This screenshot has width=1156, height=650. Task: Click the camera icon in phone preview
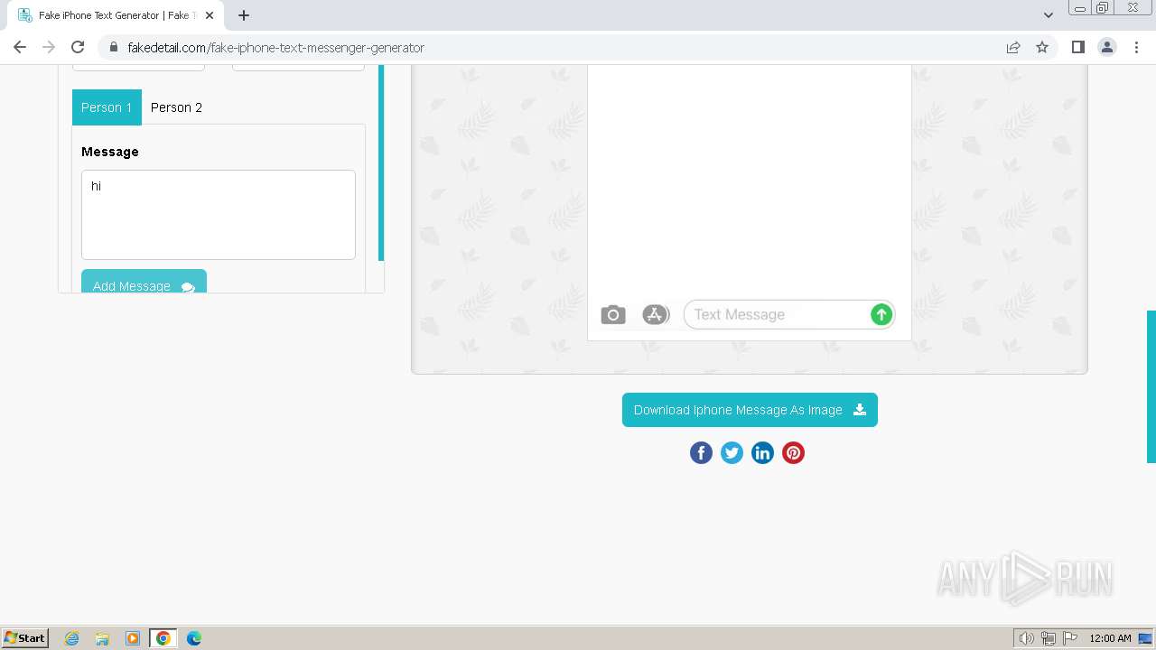click(x=613, y=315)
